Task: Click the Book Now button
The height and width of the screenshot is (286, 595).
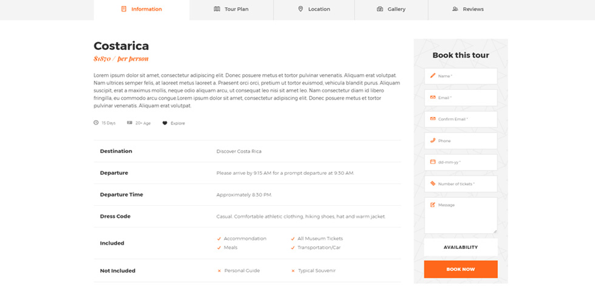Action: click(461, 270)
